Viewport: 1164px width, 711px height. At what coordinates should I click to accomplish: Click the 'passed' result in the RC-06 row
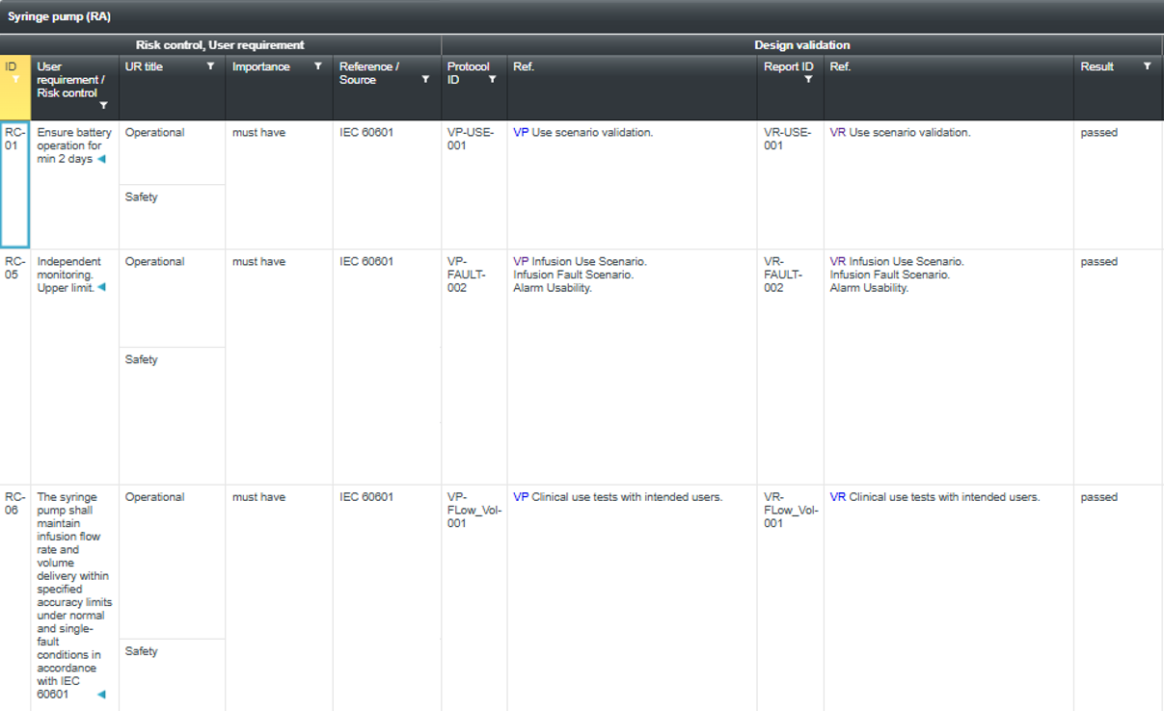click(1098, 498)
